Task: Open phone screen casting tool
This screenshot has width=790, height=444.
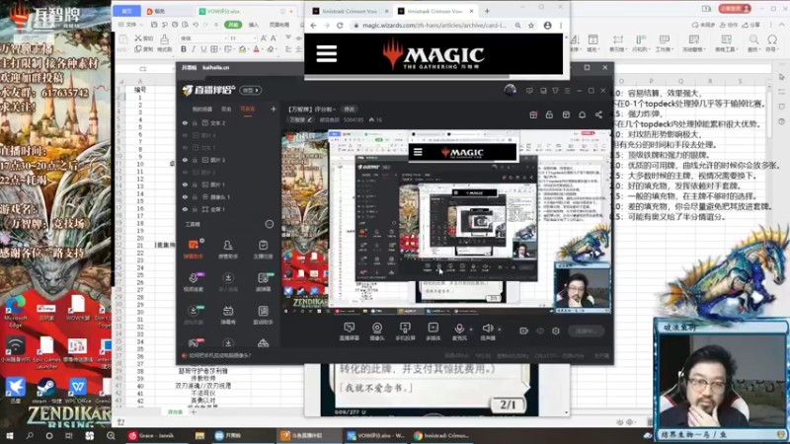Action: (x=405, y=332)
